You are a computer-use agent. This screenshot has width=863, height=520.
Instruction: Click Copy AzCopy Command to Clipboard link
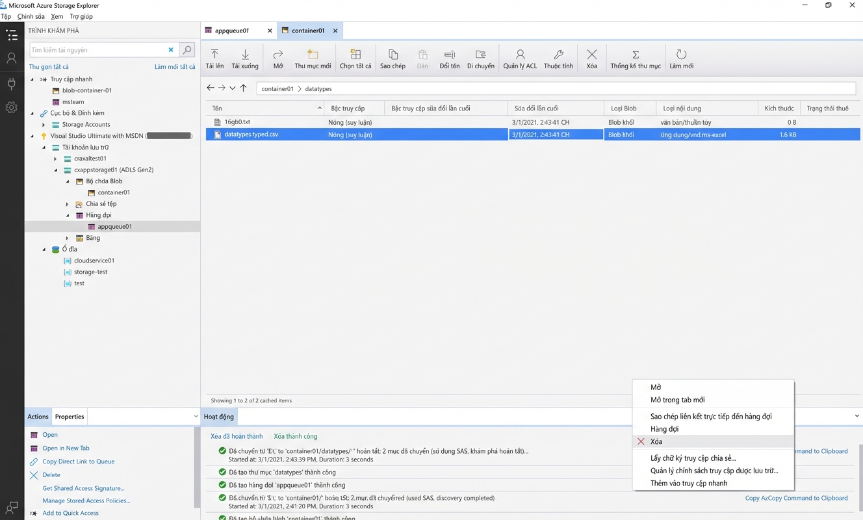point(796,498)
